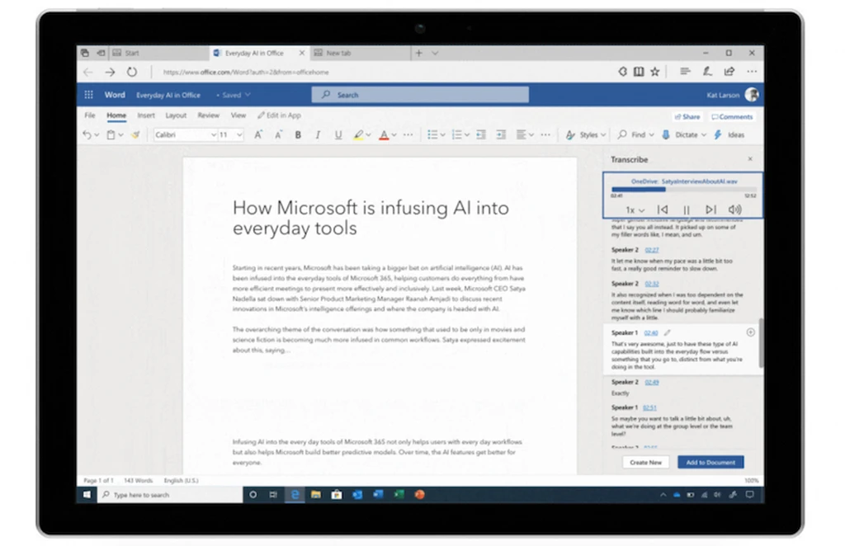The width and height of the screenshot is (845, 546).
Task: Toggle bold formatting
Action: coord(298,135)
